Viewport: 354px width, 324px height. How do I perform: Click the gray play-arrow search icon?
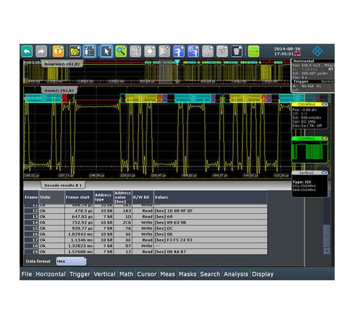(164, 51)
